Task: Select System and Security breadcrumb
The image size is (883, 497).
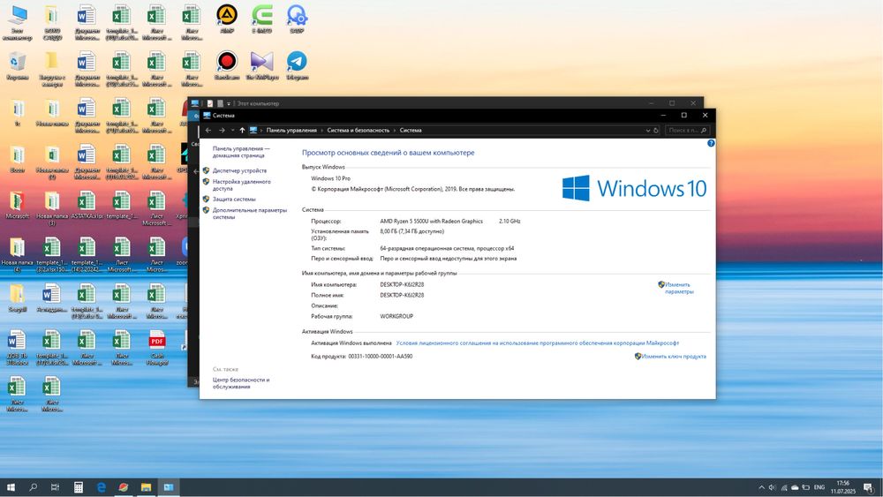Action: click(358, 130)
